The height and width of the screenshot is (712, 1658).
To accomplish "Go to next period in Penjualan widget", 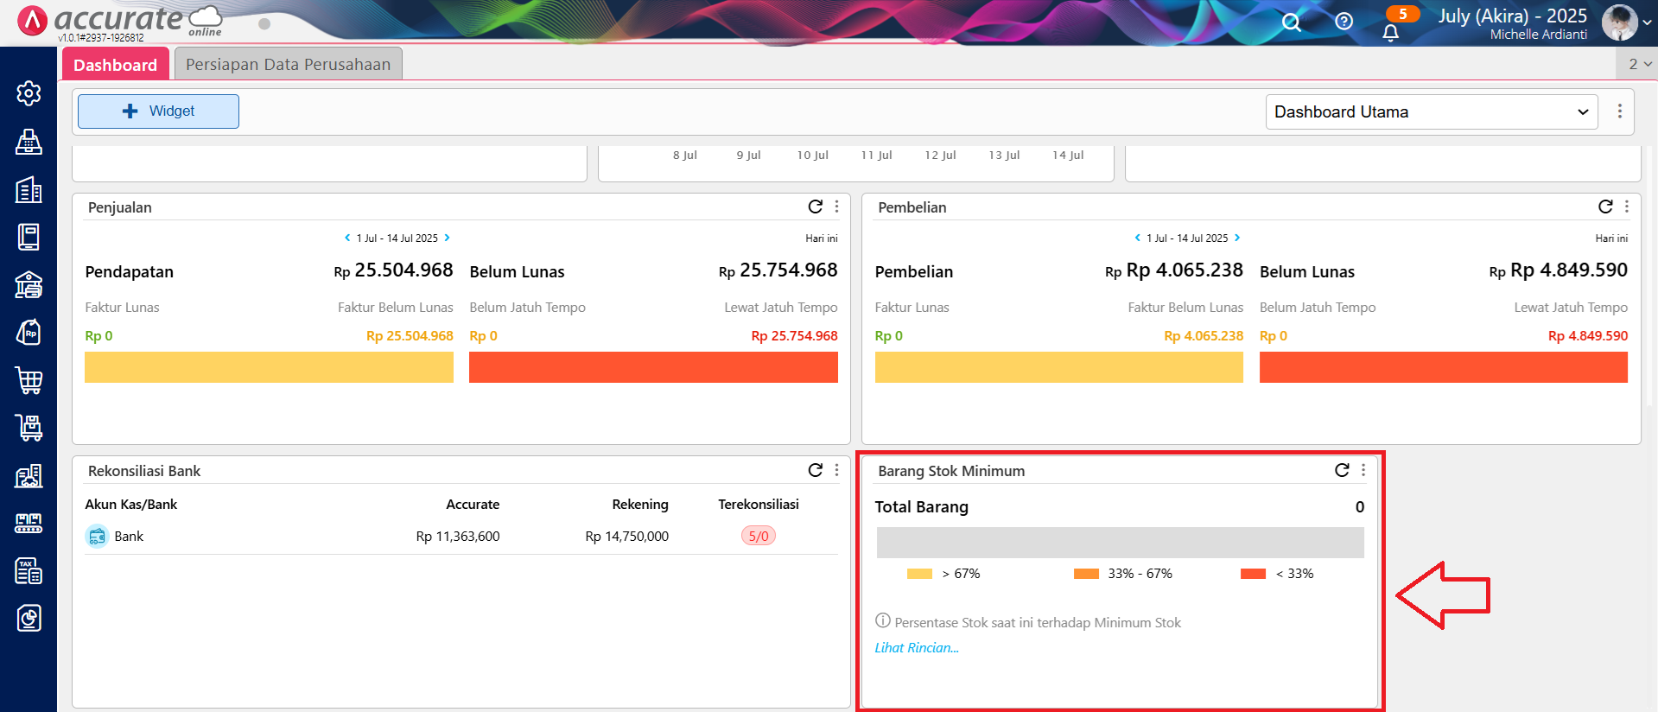I will 447,238.
